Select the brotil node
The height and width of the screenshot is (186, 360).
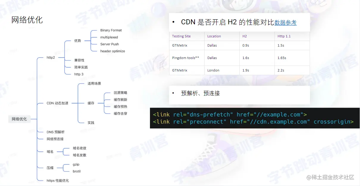77,171
